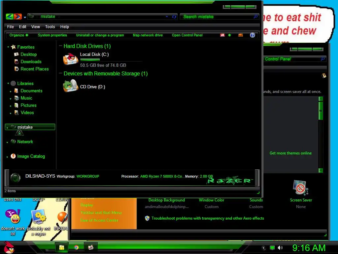338x254 pixels.
Task: Open Desktop under Favorites
Action: 28,54
